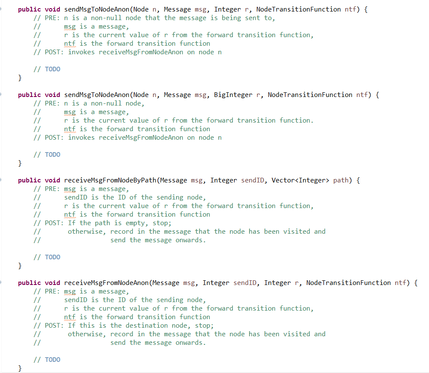Click the closing brace of the first method
The image size is (429, 373).
(19, 77)
